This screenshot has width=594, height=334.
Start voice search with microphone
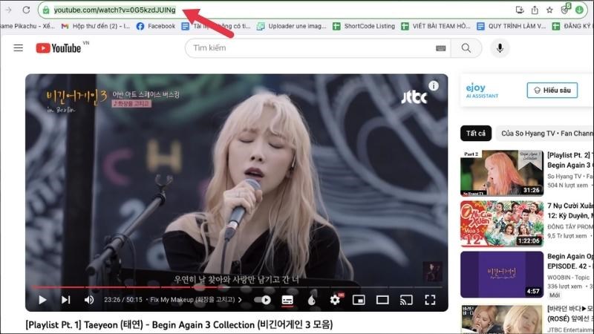coord(499,48)
